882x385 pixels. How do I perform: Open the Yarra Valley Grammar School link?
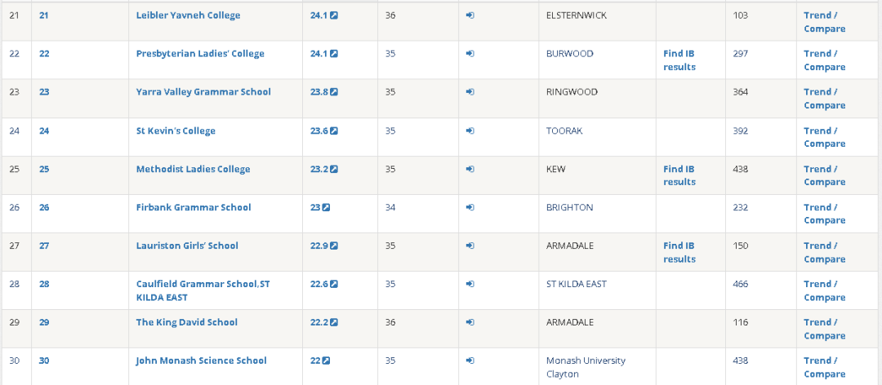(x=203, y=92)
